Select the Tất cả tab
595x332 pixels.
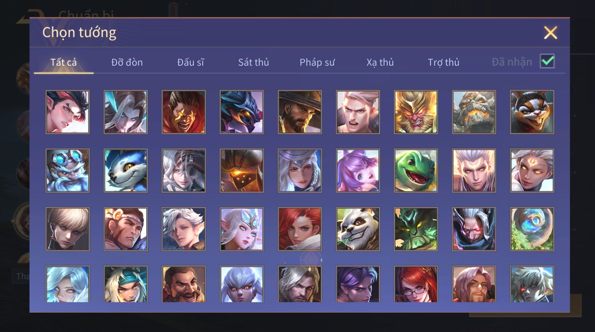click(64, 62)
